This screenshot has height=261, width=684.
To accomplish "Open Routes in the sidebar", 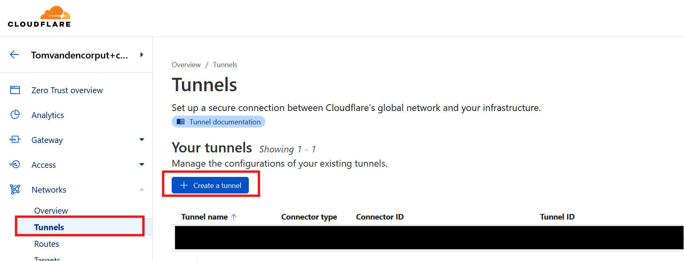I will 47,244.
